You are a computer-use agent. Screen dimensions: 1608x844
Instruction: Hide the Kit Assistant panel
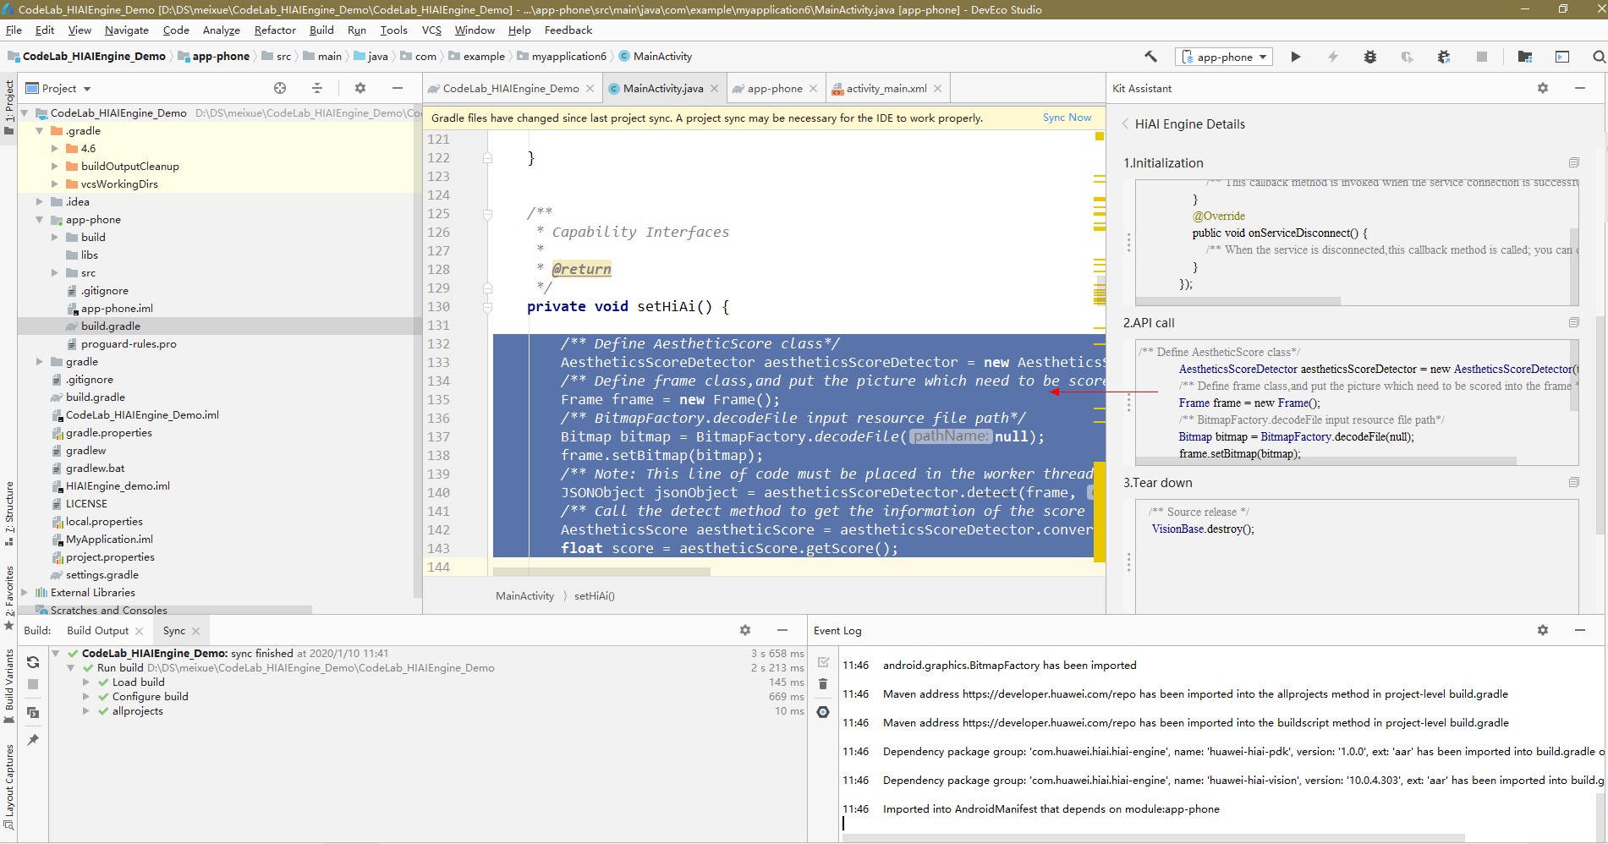point(1579,88)
